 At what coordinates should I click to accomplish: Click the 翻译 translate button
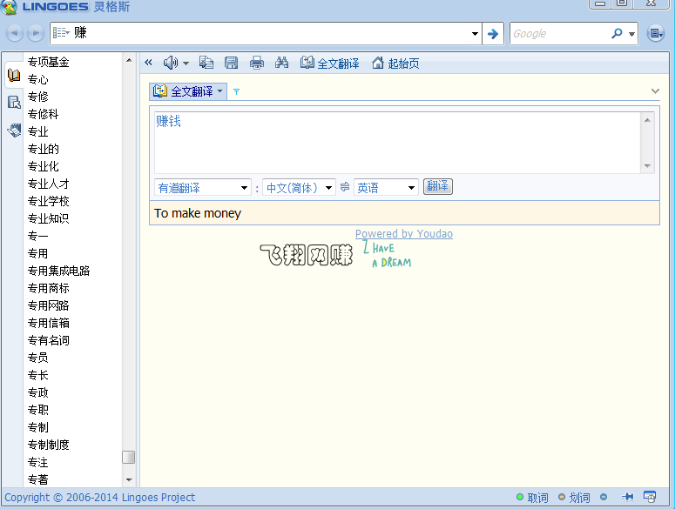(438, 187)
